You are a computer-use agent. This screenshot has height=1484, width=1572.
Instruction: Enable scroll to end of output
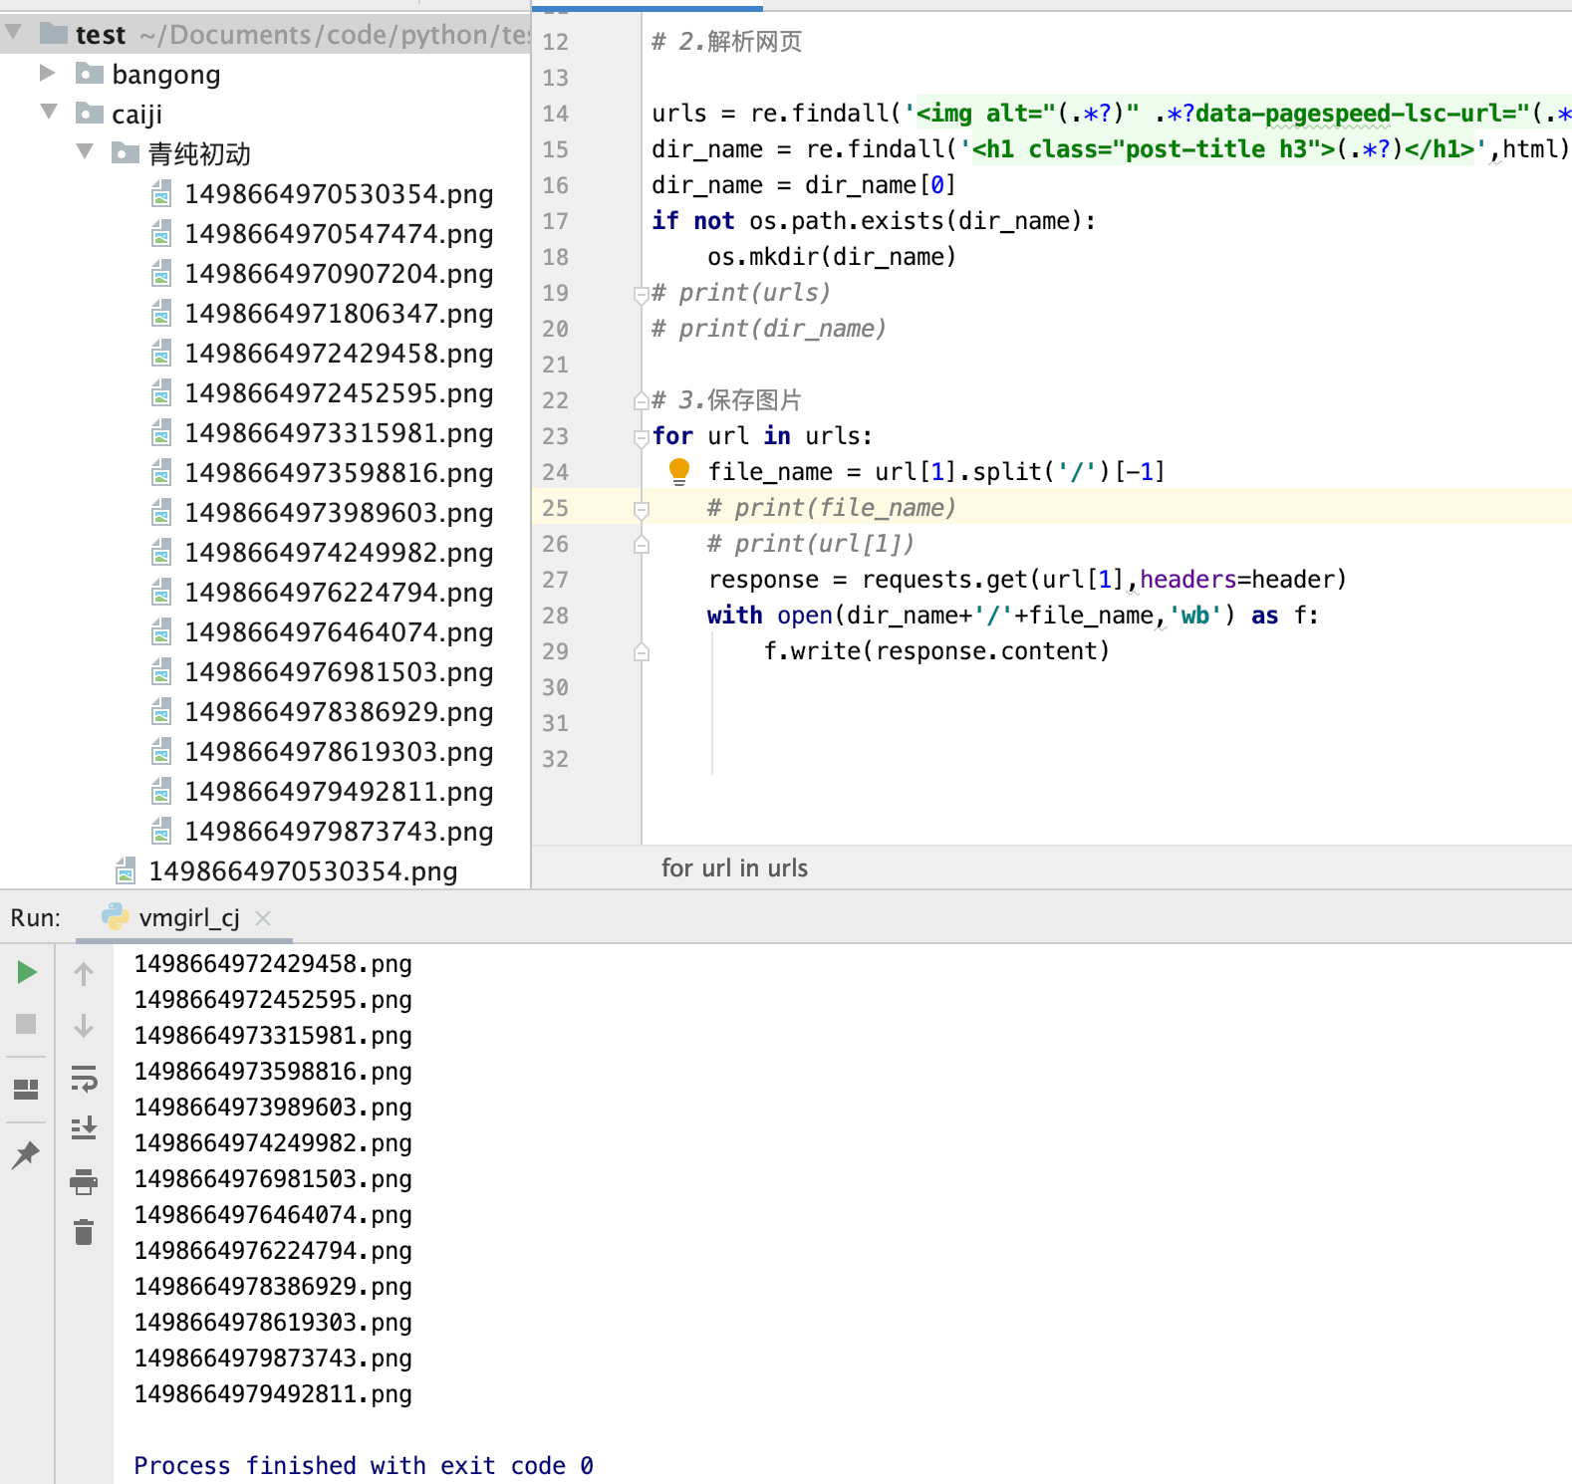click(x=84, y=1127)
